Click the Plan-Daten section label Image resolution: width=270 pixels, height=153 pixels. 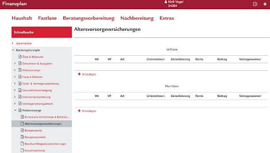[172, 86]
